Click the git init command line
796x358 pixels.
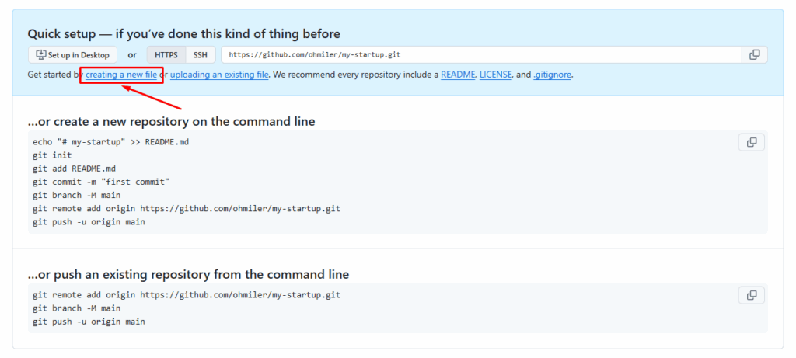tap(52, 155)
